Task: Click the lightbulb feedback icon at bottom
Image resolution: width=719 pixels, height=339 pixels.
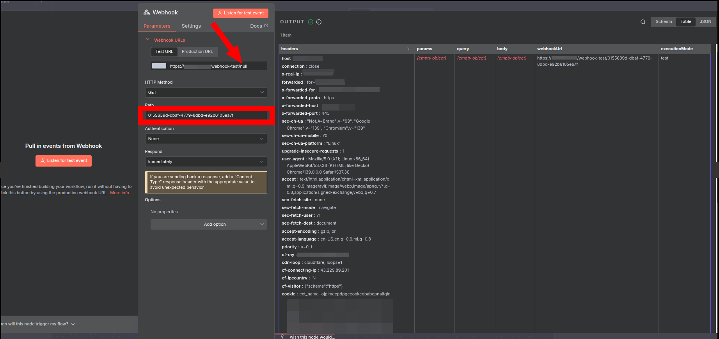Action: pyautogui.click(x=282, y=337)
